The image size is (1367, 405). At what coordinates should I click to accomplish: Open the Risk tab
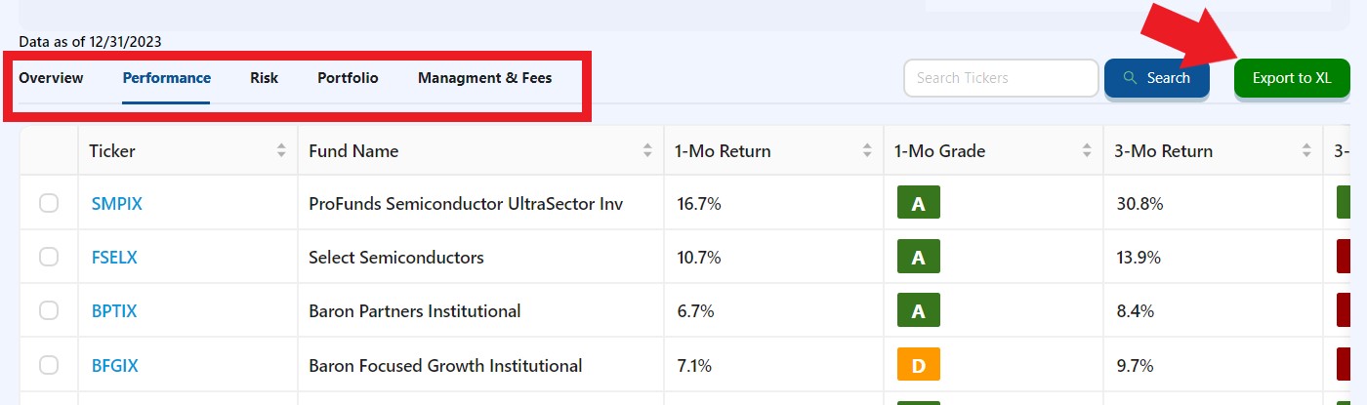point(264,78)
